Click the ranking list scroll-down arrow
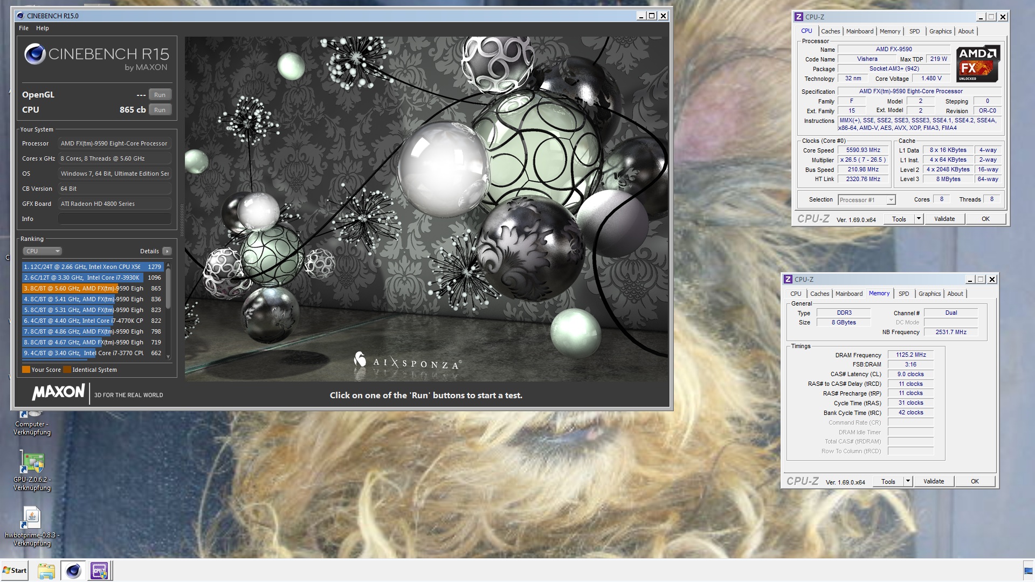The height and width of the screenshot is (582, 1035). pos(168,356)
